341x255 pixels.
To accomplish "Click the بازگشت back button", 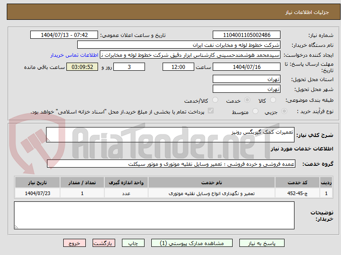I will pyautogui.click(x=104, y=243).
